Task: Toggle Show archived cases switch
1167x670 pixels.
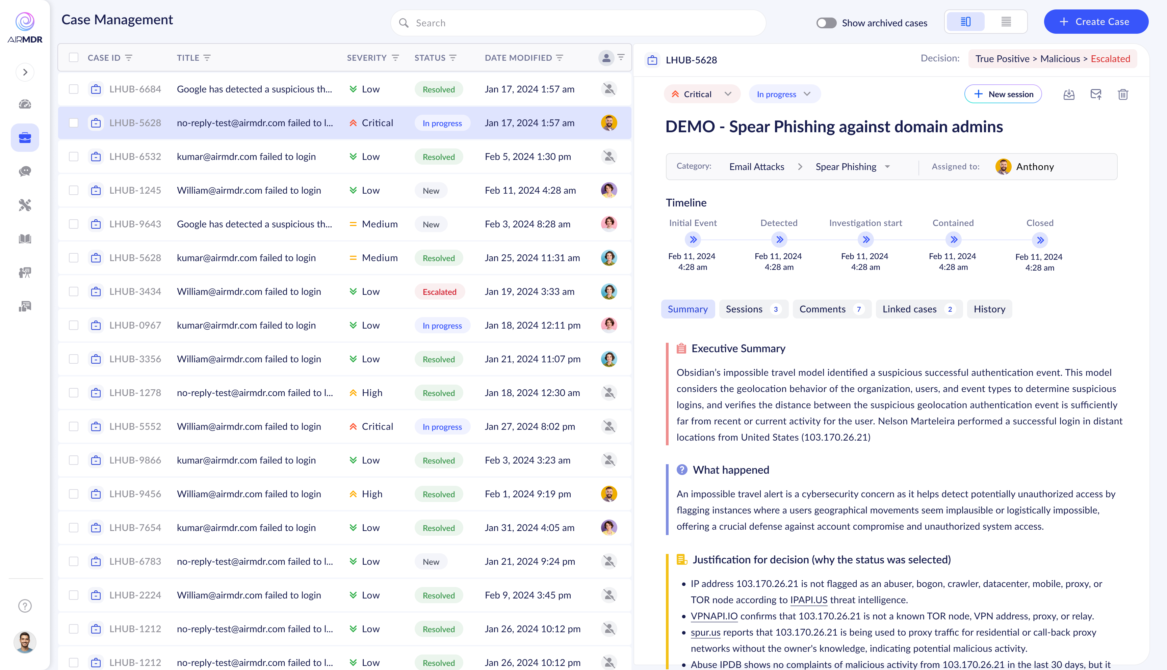Action: click(x=826, y=23)
